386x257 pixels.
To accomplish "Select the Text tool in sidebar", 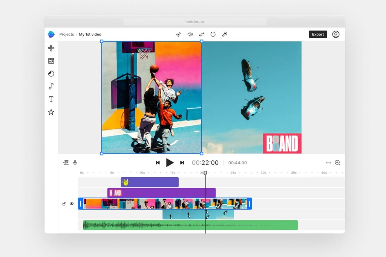I will (51, 99).
